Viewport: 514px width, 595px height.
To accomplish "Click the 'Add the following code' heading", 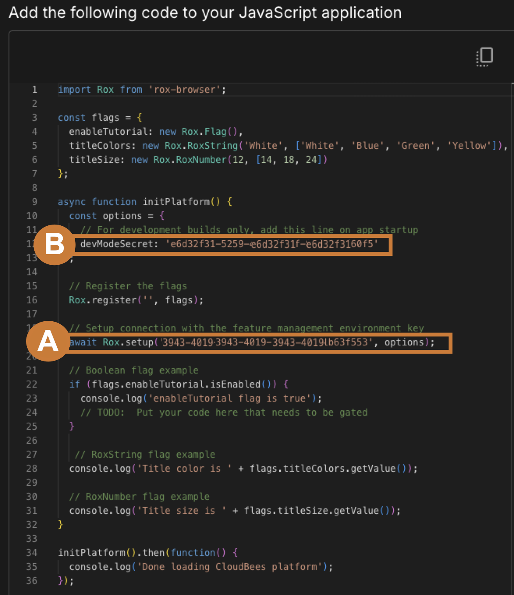I will coord(205,12).
